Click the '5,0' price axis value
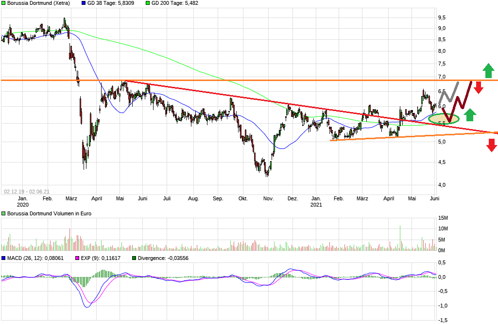This screenshot has width=498, height=324. click(x=442, y=142)
